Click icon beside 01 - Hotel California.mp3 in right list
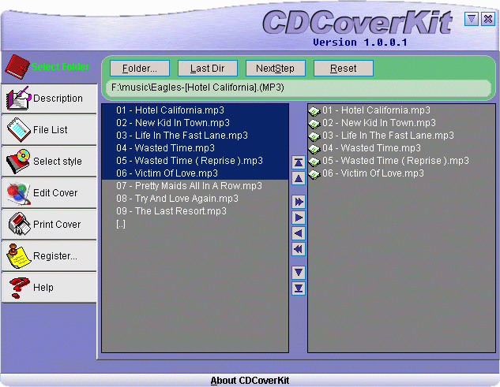Image resolution: width=500 pixels, height=387 pixels. tap(314, 111)
